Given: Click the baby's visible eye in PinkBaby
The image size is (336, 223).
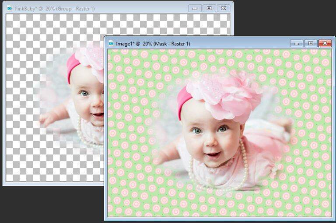Looking at the screenshot, I should (x=84, y=93).
